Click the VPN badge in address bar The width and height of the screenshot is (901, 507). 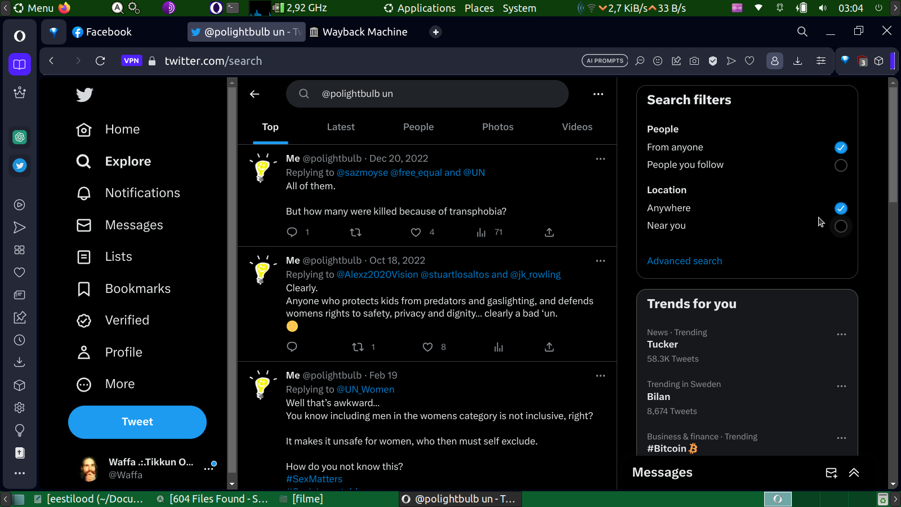point(131,61)
